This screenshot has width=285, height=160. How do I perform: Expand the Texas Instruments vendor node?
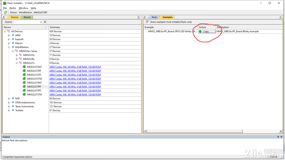click(9, 107)
